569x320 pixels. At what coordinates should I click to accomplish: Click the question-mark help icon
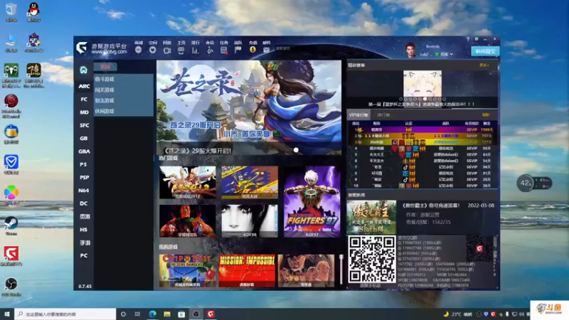pyautogui.click(x=468, y=39)
